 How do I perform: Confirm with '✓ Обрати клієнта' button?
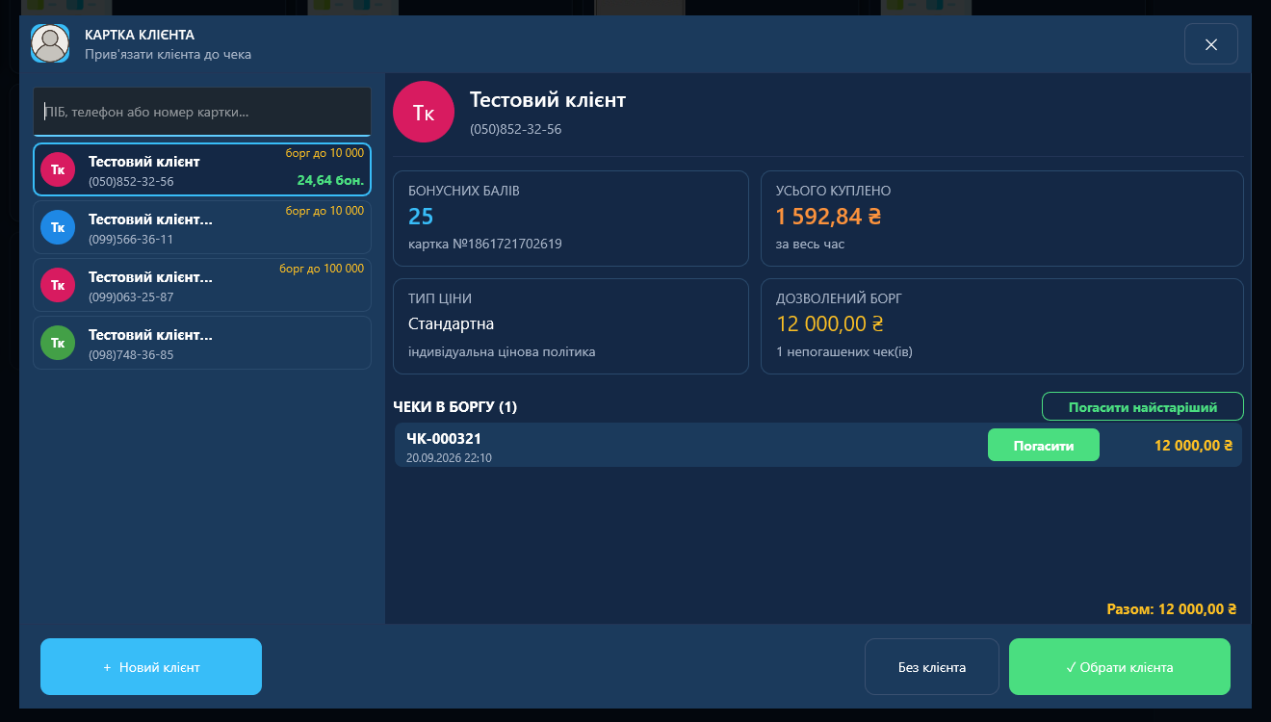click(x=1120, y=666)
